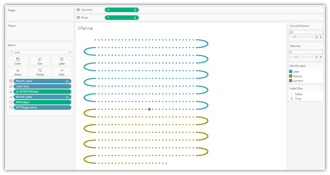Click the Label mark property button
Viewport: 330px width, 175px height.
click(62, 61)
